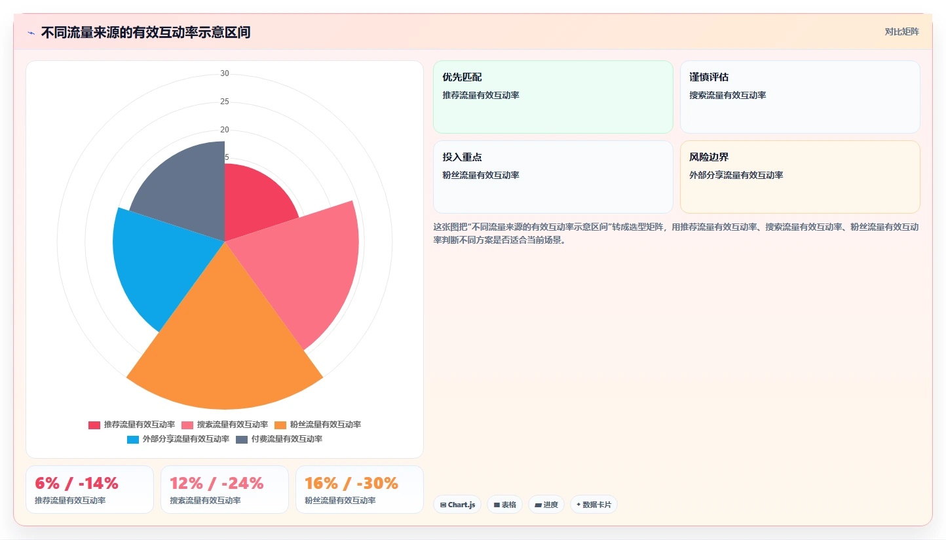
Task: Click the title 不同流量来源的有效互动率示意区间
Action: click(x=145, y=33)
